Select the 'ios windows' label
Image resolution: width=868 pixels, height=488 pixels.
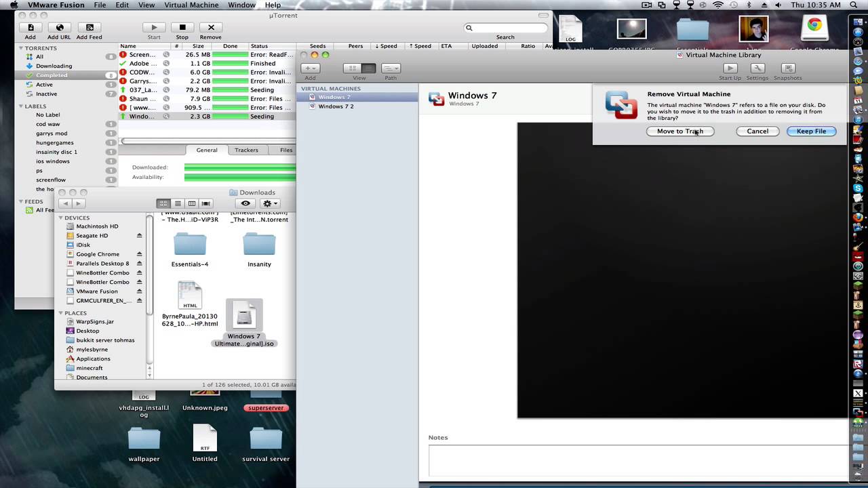[52, 161]
